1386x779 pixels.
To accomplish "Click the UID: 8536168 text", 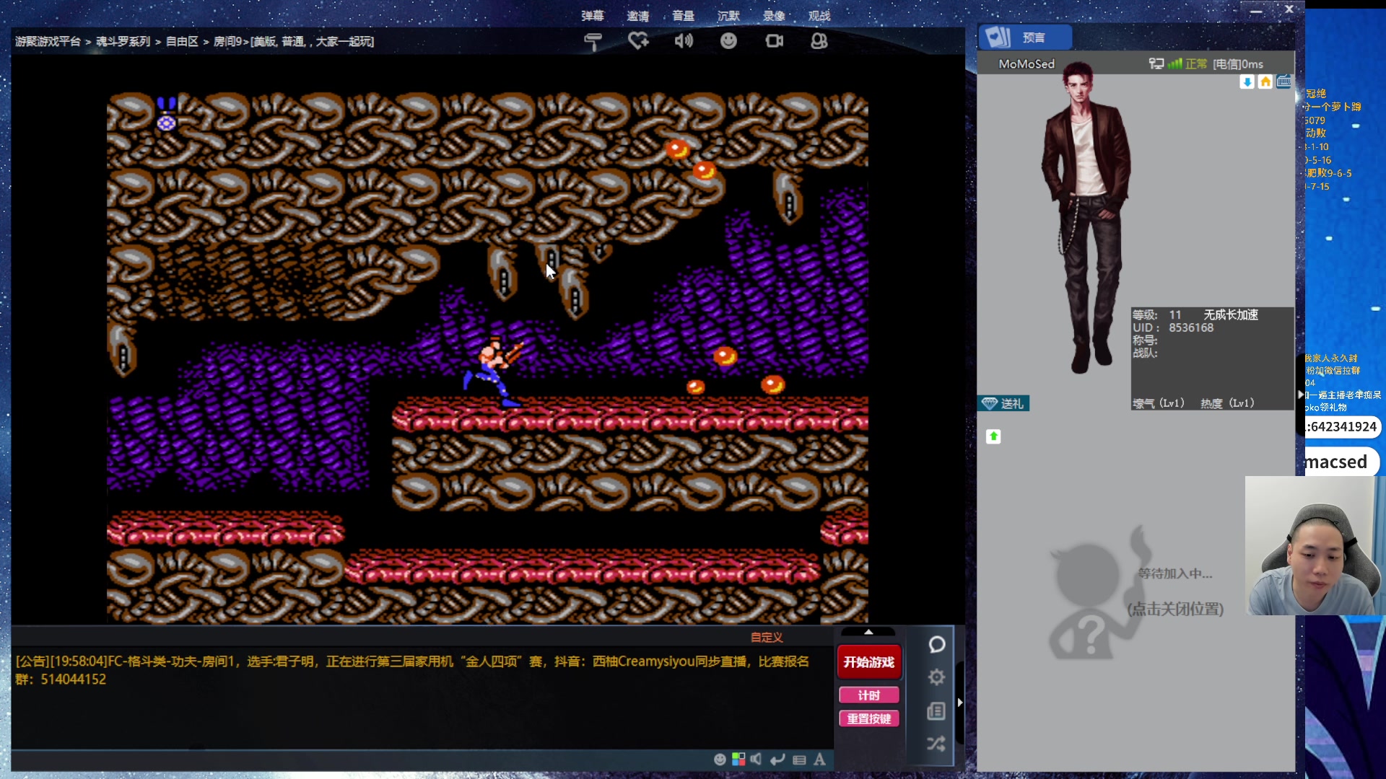I will tap(1173, 328).
